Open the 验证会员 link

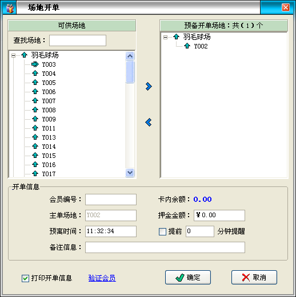pos(102,278)
